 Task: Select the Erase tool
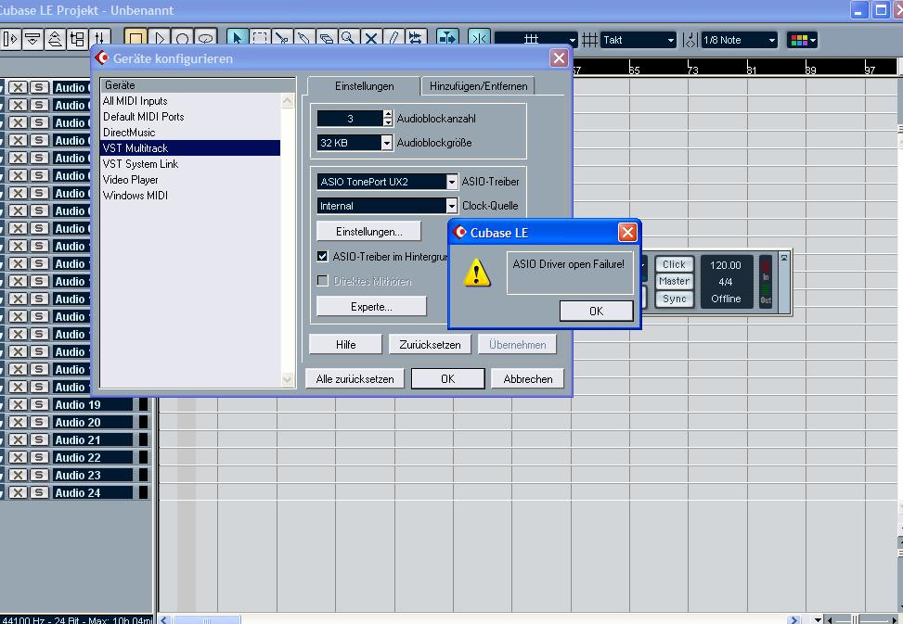(x=327, y=39)
